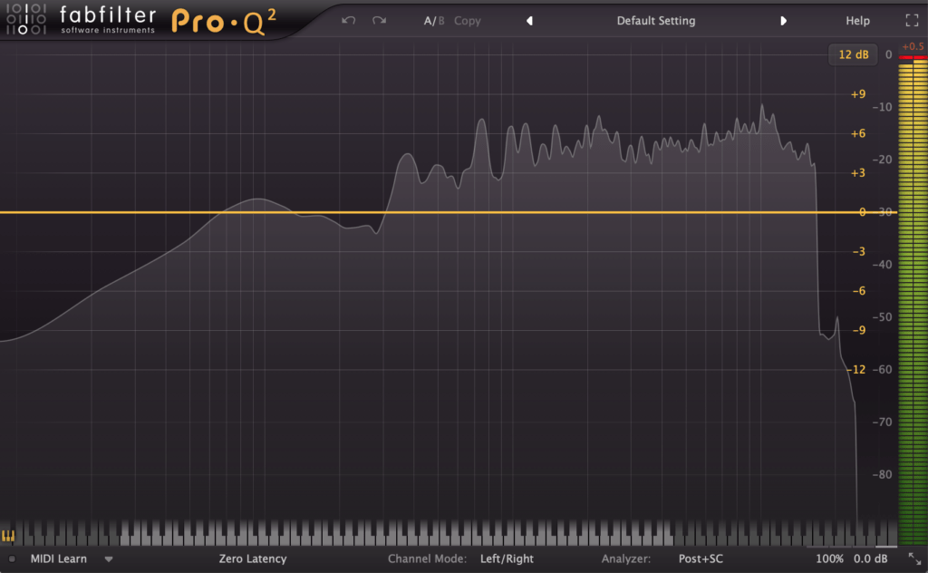
Task: Click Copy to duplicate A/B settings
Action: (x=468, y=20)
